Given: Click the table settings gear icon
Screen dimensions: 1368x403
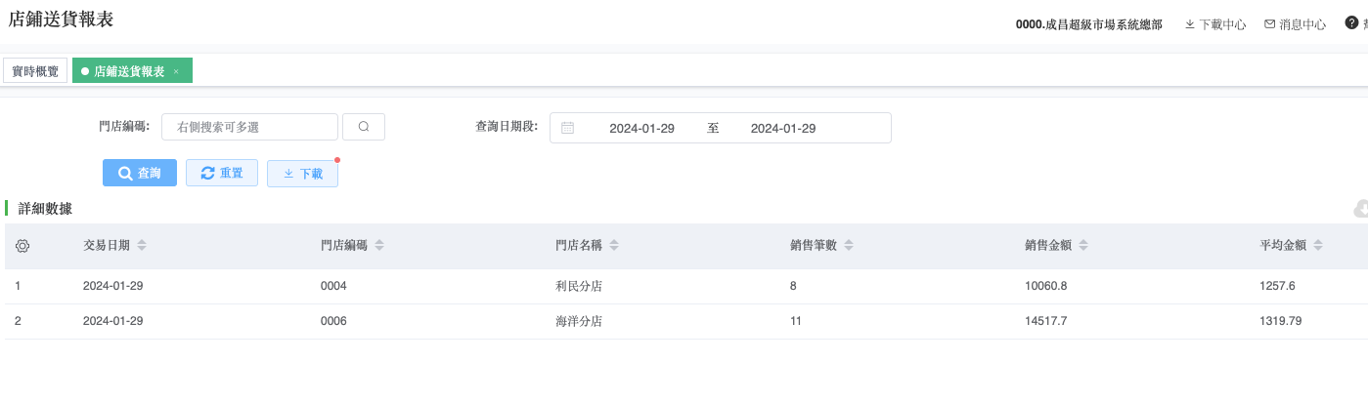Looking at the screenshot, I should pos(22,246).
